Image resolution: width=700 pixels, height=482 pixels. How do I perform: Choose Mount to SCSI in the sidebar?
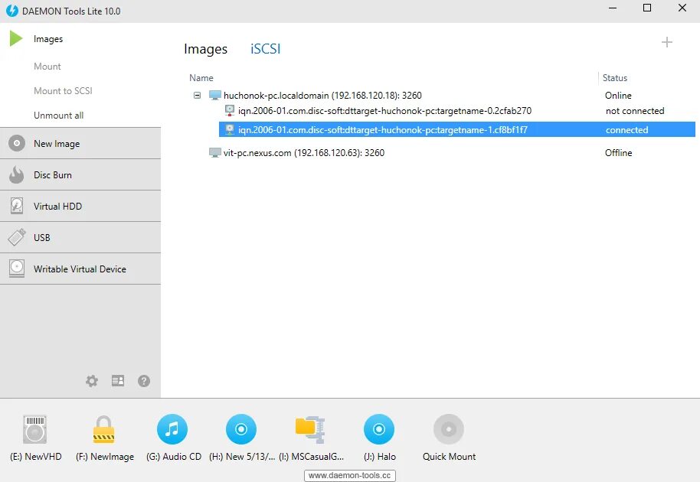point(63,90)
